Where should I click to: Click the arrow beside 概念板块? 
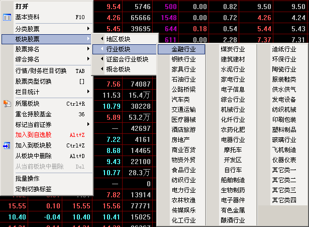[x=102, y=69]
